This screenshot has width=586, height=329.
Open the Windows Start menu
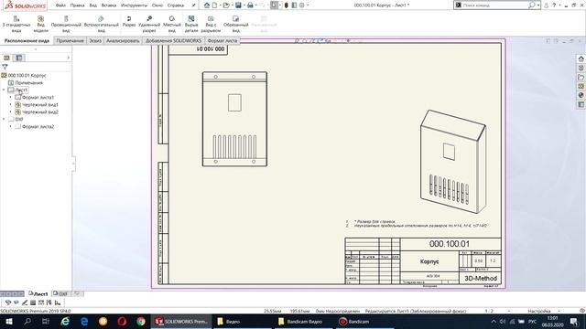point(9,322)
